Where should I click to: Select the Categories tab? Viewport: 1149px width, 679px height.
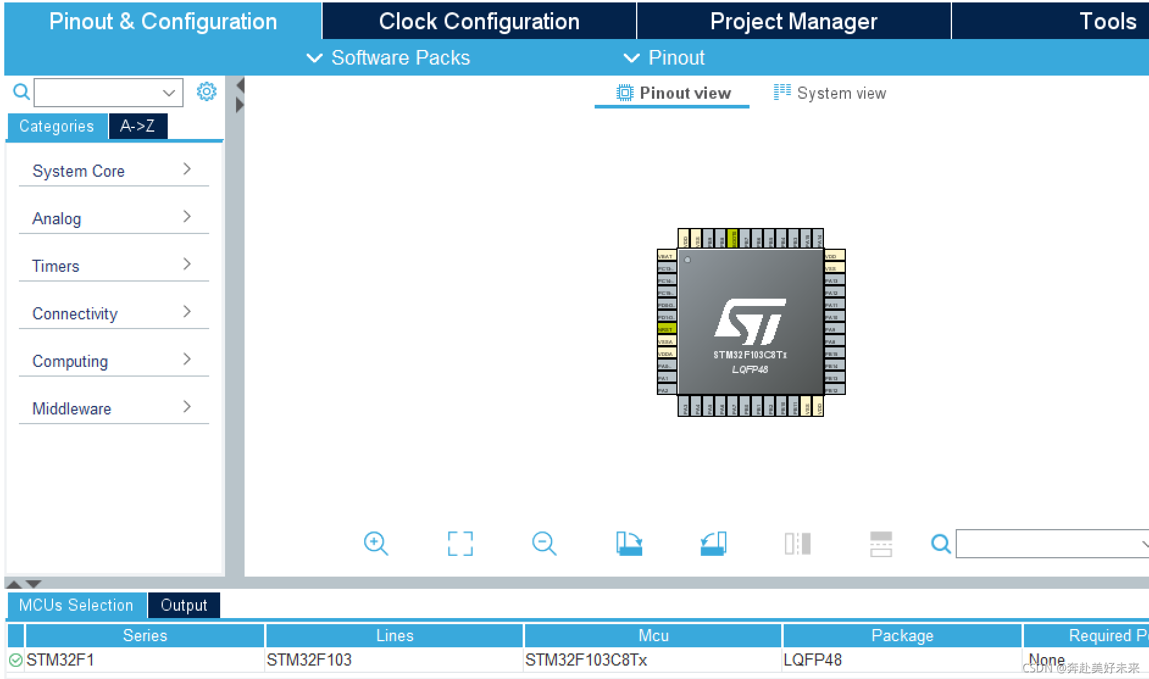coord(57,126)
